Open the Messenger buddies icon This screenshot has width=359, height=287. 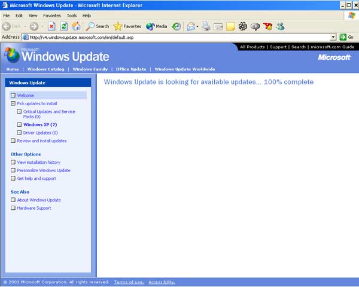pyautogui.click(x=280, y=26)
